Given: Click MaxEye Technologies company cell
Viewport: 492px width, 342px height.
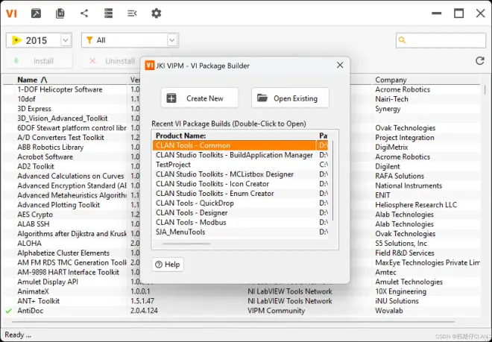Looking at the screenshot, I should click(x=427, y=262).
